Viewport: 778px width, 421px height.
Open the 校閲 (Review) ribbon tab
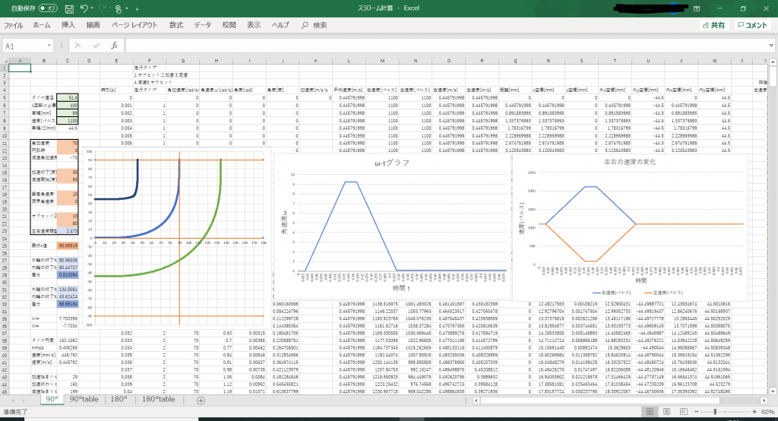point(229,25)
